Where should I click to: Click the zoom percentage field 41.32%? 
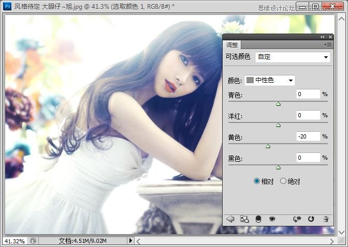tap(15, 241)
